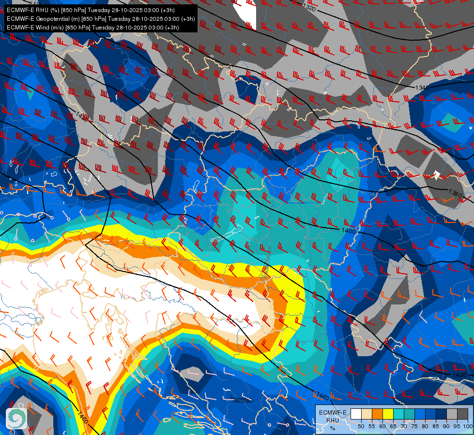Click the 1460 geopotential contour label
The height and width of the screenshot is (435, 474).
coord(82,417)
